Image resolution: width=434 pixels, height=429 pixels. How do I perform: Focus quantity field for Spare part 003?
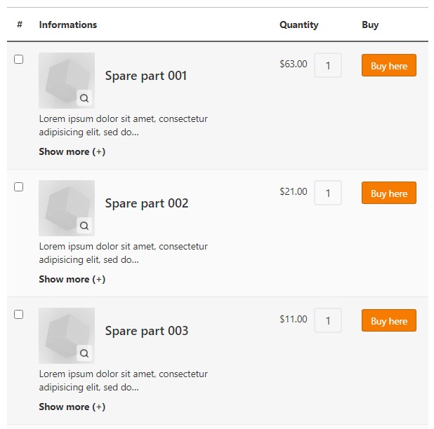(328, 320)
